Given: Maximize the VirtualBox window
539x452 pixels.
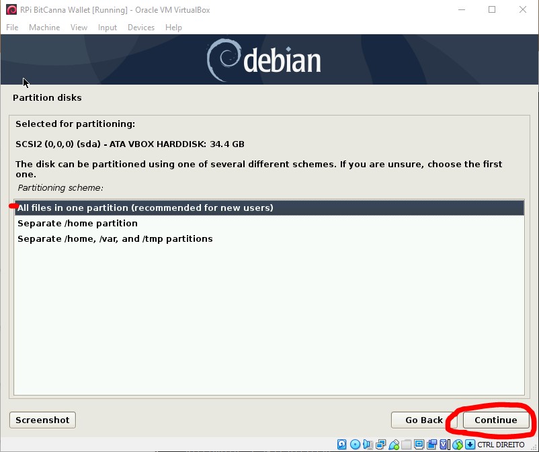Looking at the screenshot, I should [492, 9].
